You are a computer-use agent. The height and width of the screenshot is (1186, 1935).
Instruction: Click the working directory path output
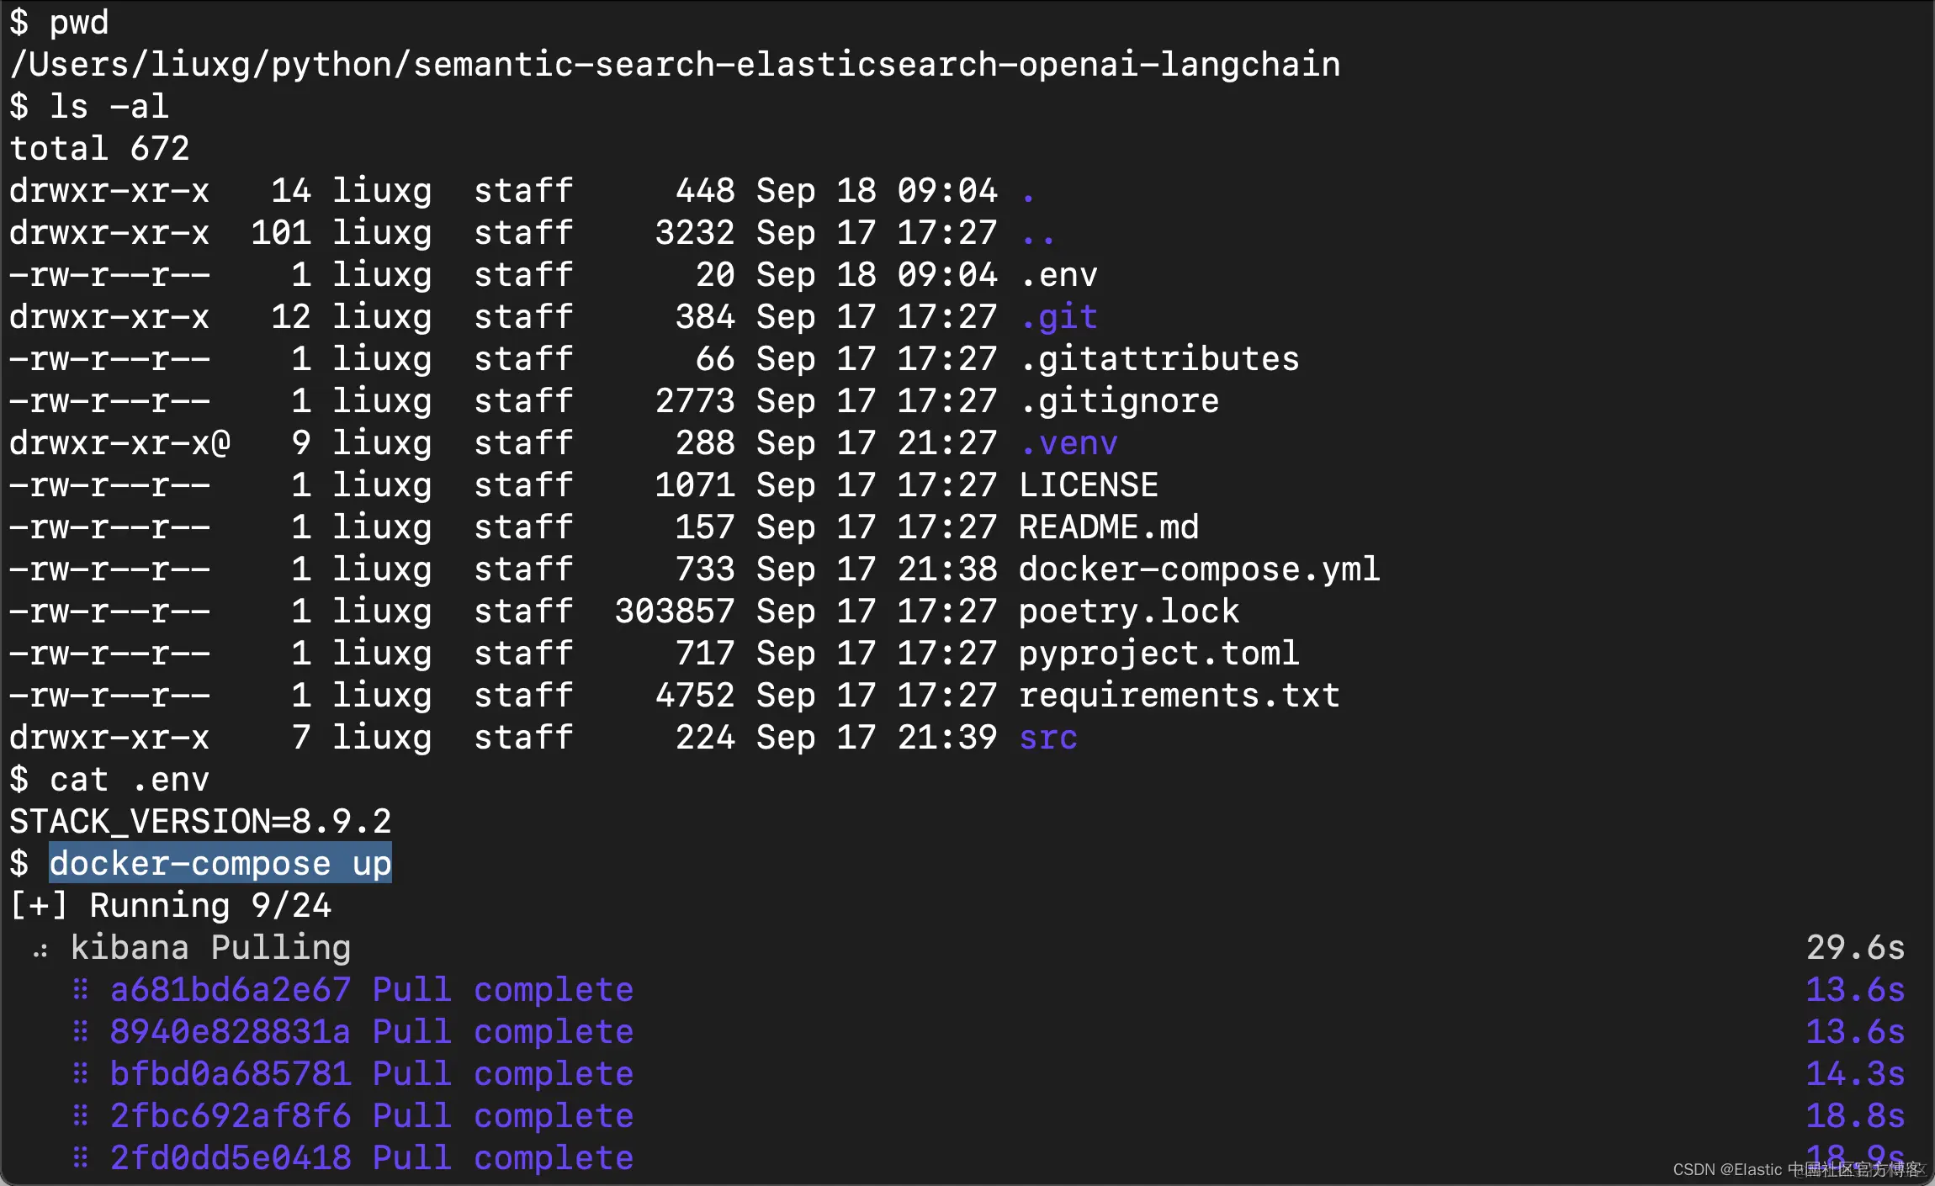(x=675, y=65)
